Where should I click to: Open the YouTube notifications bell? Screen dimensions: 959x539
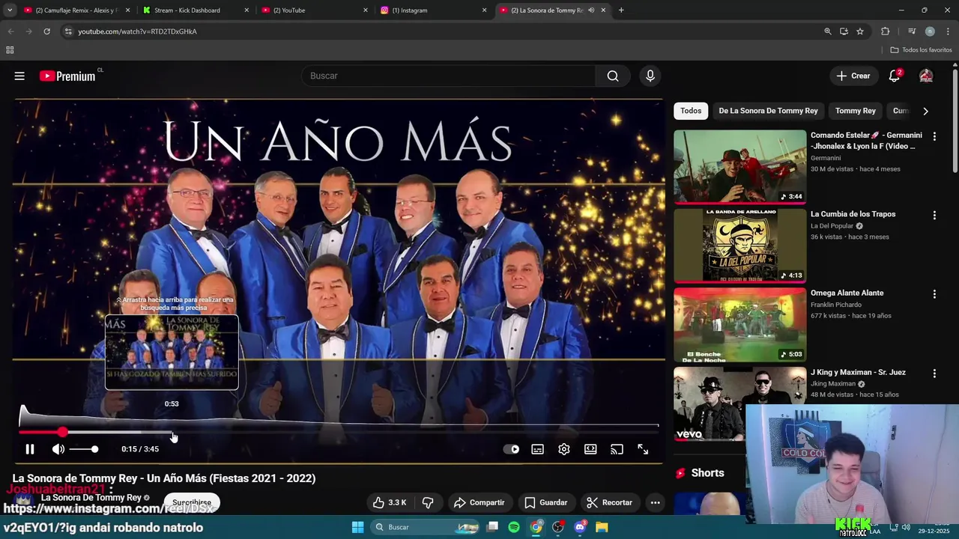coord(894,76)
